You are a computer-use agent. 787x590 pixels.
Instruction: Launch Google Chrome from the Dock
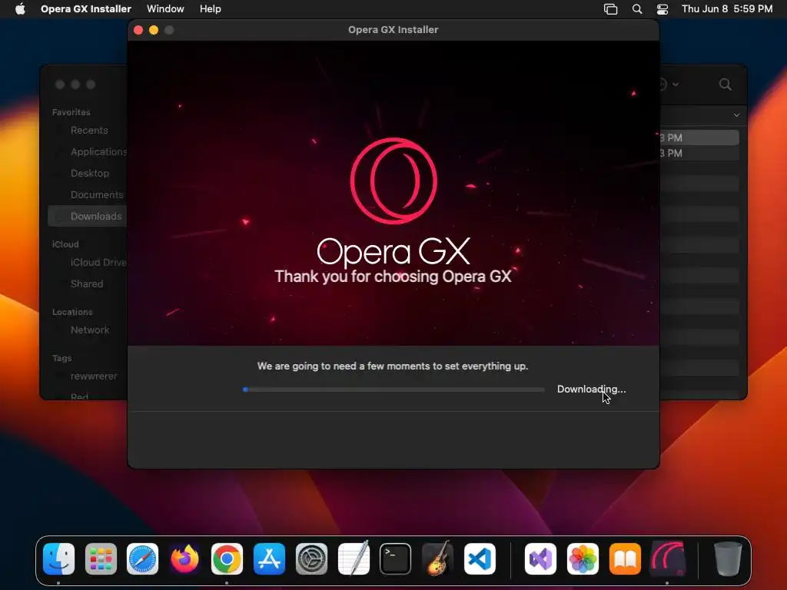[227, 559]
